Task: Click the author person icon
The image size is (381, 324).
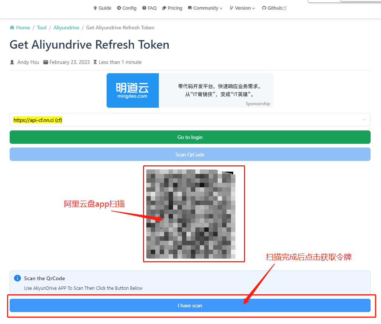Action: click(x=12, y=62)
